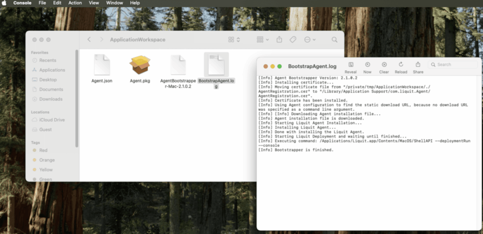This screenshot has height=234, width=483.
Task: Click the Console search field
Action: pyautogui.click(x=455, y=65)
